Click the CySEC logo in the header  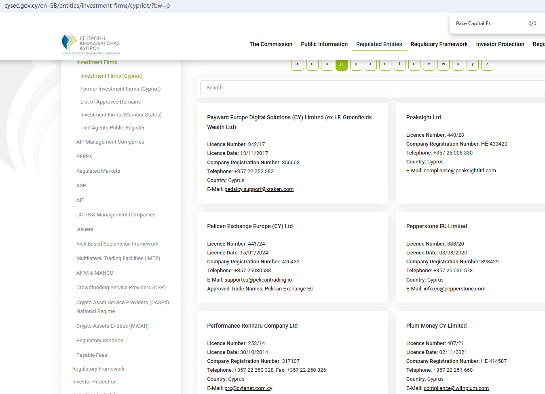point(91,44)
